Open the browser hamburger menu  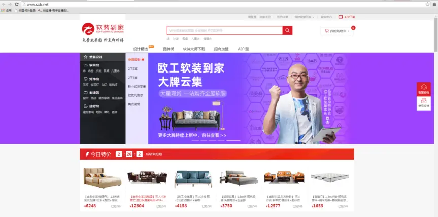pos(434,4)
